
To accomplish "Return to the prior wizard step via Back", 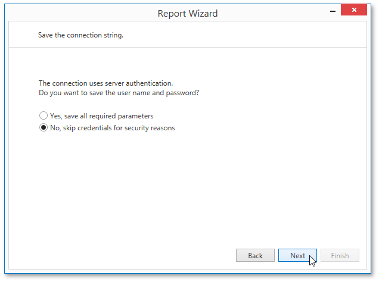I will [x=255, y=255].
